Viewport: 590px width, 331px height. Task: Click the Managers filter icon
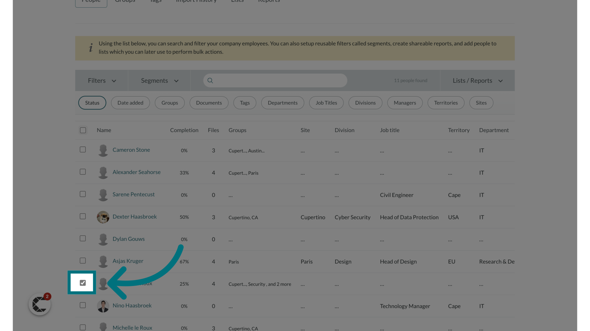pyautogui.click(x=405, y=102)
